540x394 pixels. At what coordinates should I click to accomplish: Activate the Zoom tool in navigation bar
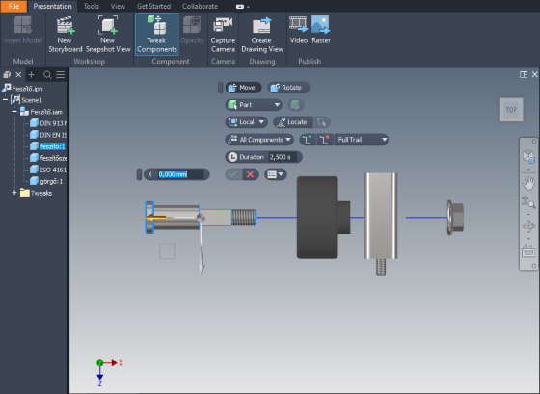point(528,202)
